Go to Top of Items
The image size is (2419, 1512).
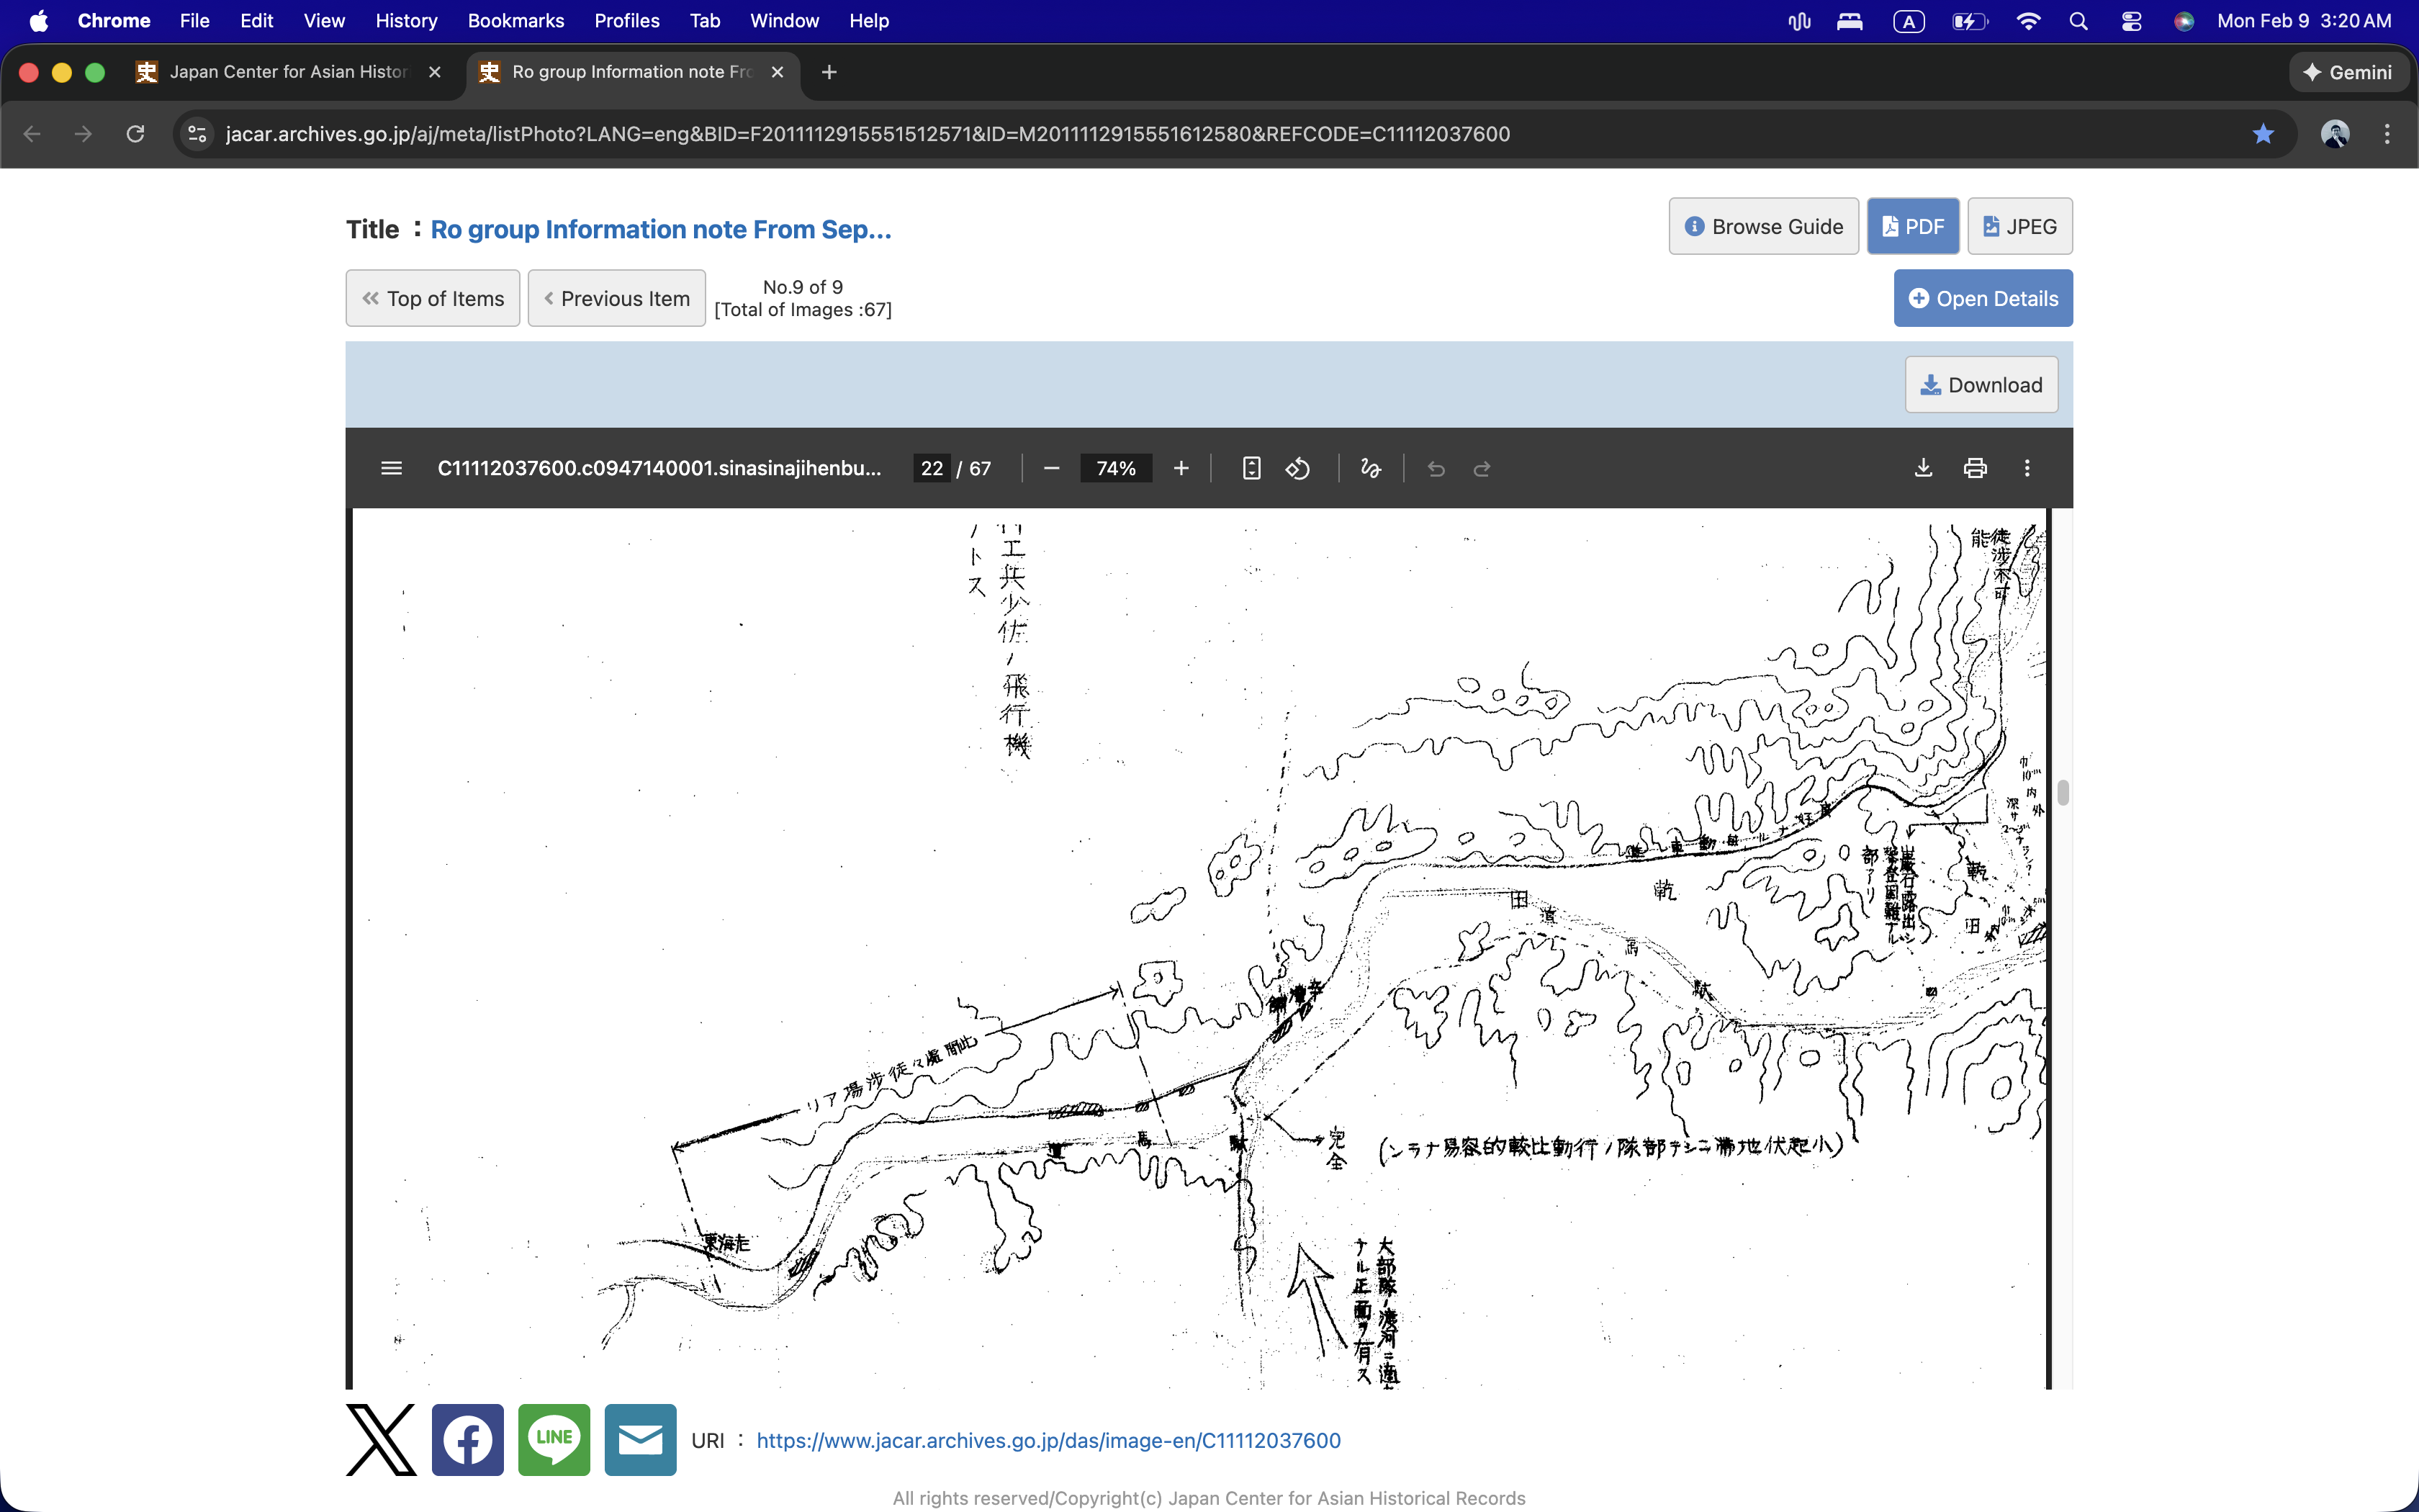coord(433,298)
